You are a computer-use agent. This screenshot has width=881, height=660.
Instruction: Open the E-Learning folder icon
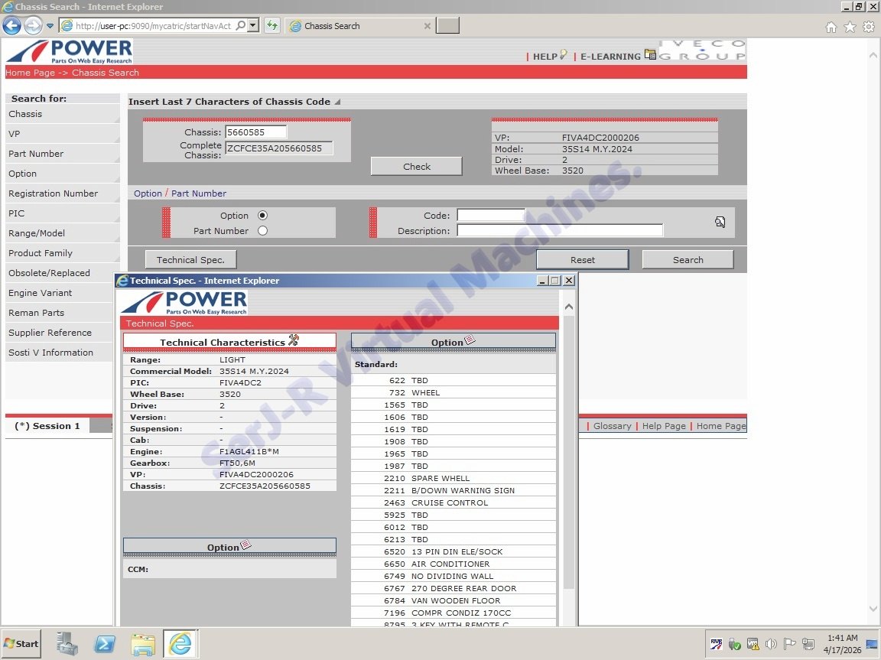[x=650, y=55]
